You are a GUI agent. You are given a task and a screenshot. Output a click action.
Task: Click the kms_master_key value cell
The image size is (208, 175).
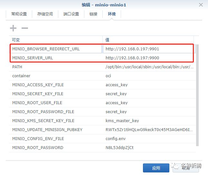coord(122,121)
